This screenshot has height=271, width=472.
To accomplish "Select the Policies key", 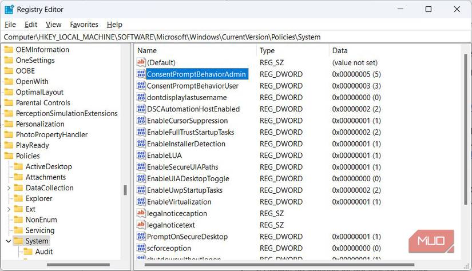I will click(x=27, y=156).
